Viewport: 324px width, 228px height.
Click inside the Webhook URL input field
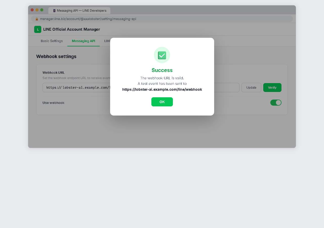[76, 87]
